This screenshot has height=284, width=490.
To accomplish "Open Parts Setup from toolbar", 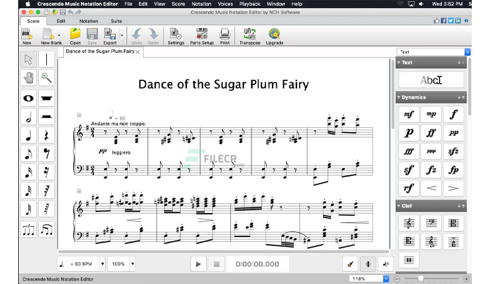I will (x=202, y=36).
